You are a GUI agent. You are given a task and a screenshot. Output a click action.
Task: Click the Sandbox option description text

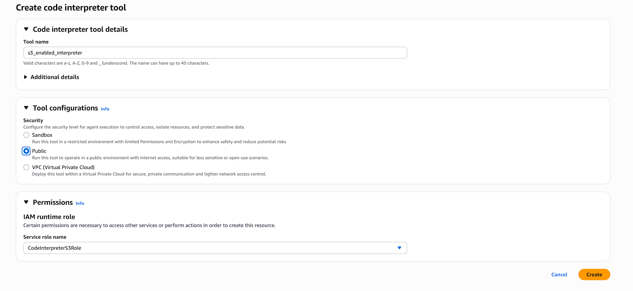pos(160,142)
